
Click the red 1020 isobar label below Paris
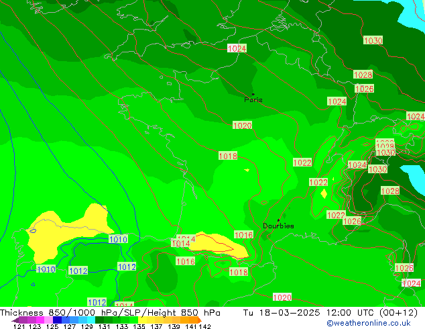tap(242, 126)
